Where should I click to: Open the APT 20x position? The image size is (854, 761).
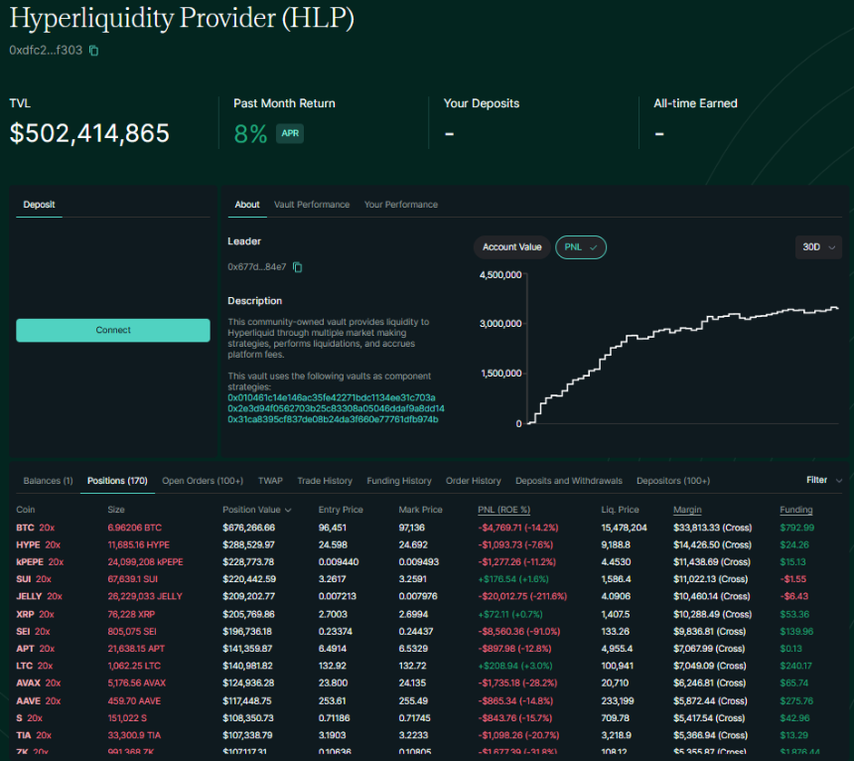click(x=36, y=649)
